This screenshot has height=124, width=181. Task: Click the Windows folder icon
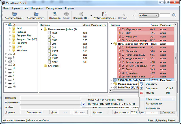click(x=14, y=50)
